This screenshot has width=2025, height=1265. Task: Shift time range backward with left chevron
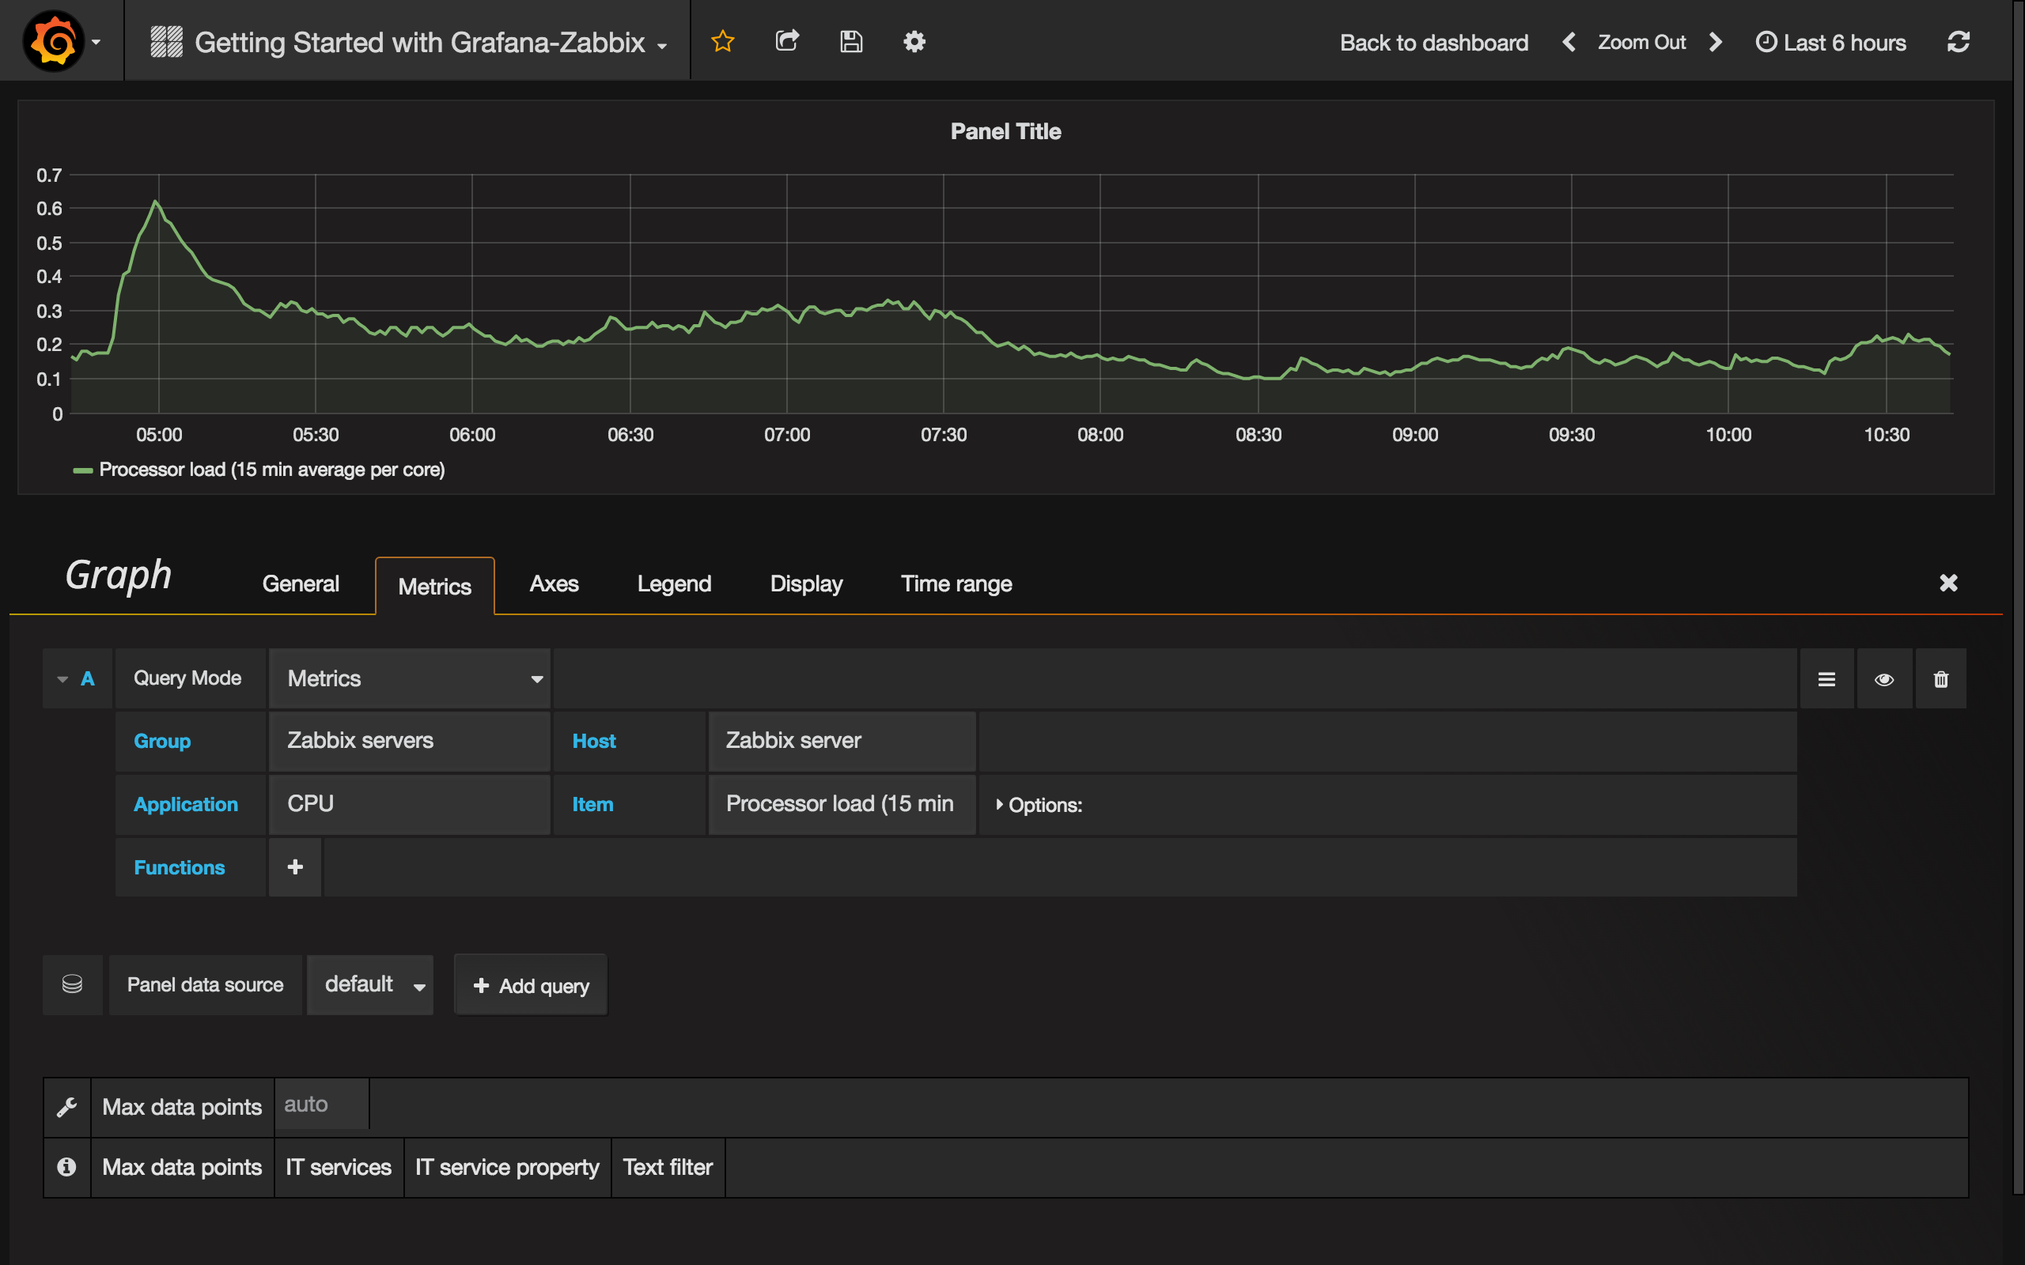[1569, 42]
